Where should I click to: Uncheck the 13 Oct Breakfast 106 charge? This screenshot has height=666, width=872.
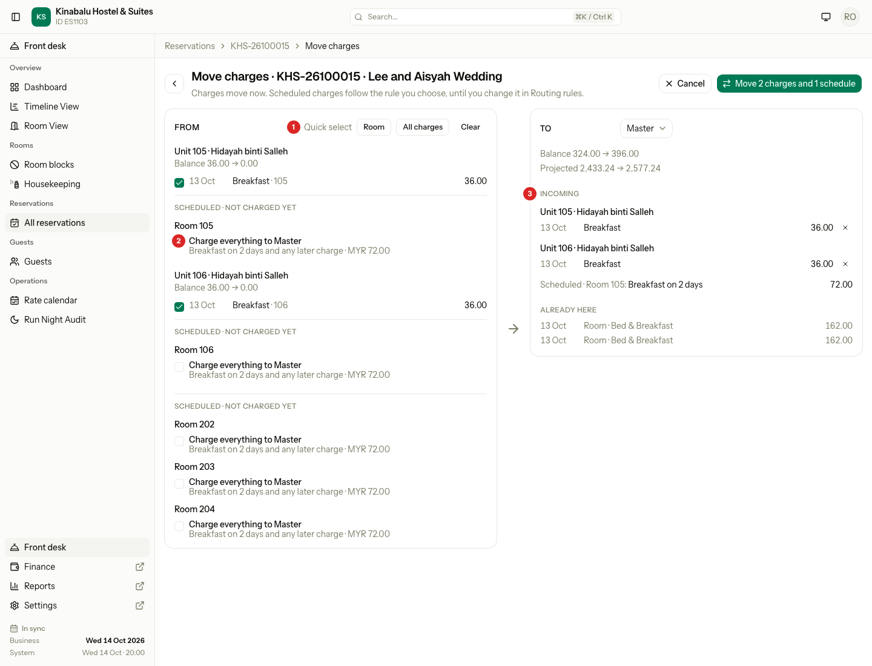point(179,307)
